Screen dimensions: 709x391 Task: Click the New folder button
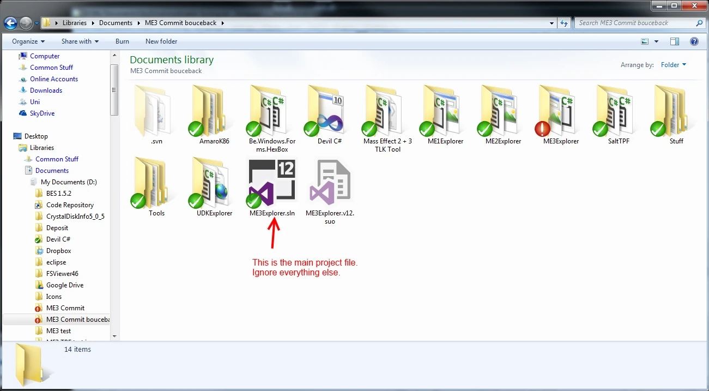161,41
